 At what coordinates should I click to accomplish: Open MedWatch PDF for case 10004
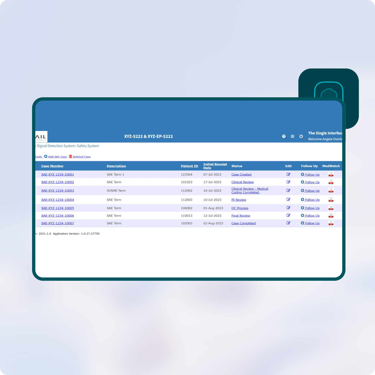point(331,200)
